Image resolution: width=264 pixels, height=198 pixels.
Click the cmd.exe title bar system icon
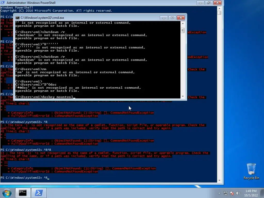point(17,18)
